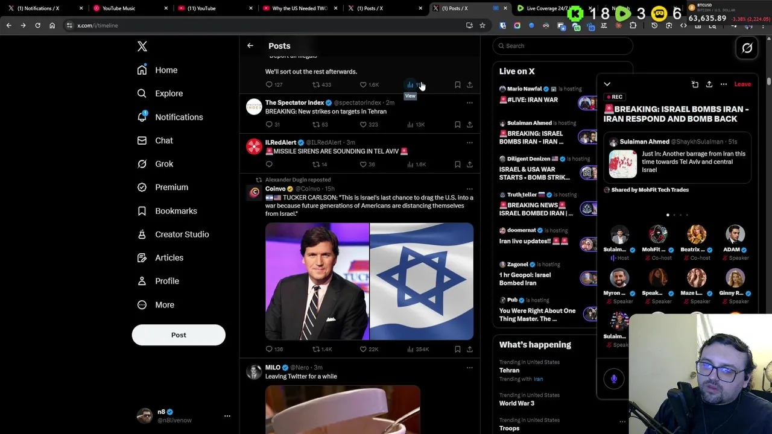Screen dimensions: 772x434
Task: Like the Tucker Carlson post with 22K likes
Action: tap(363, 349)
